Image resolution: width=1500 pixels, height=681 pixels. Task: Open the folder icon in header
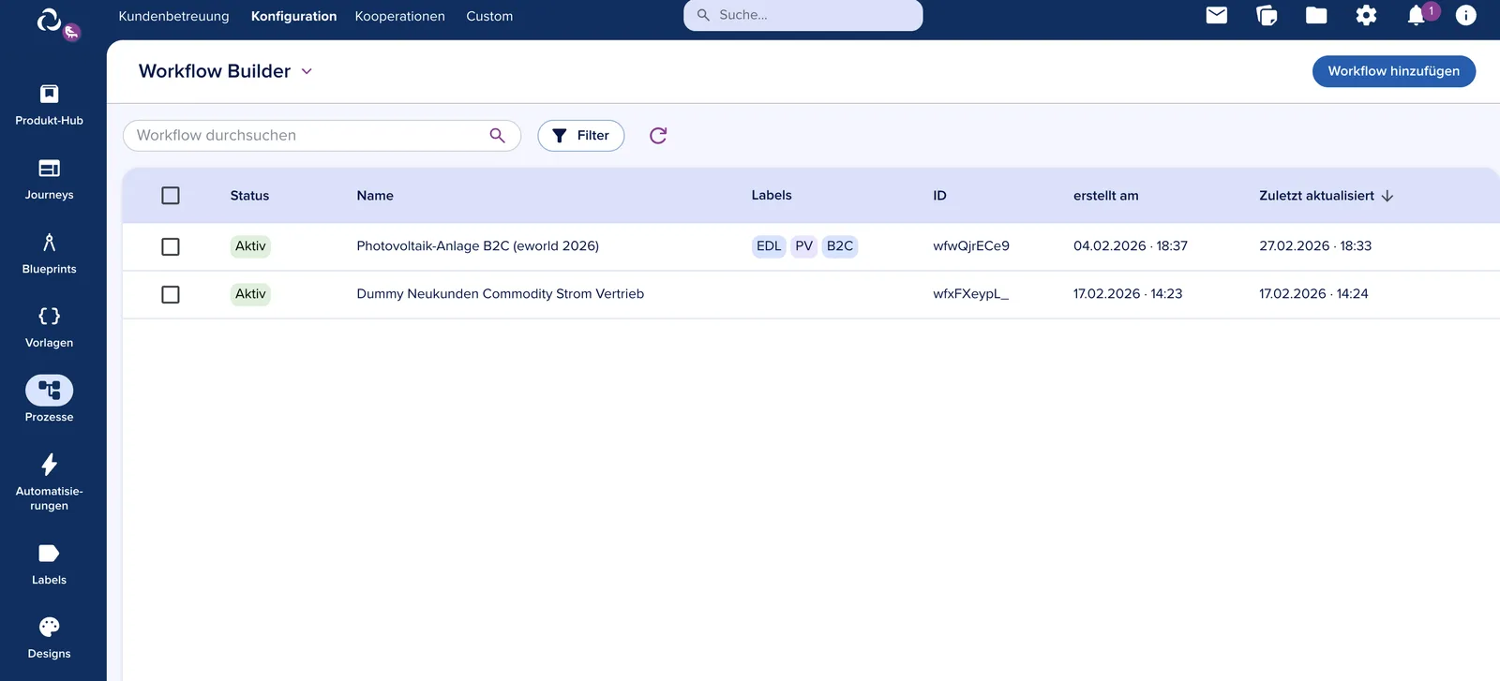point(1316,15)
